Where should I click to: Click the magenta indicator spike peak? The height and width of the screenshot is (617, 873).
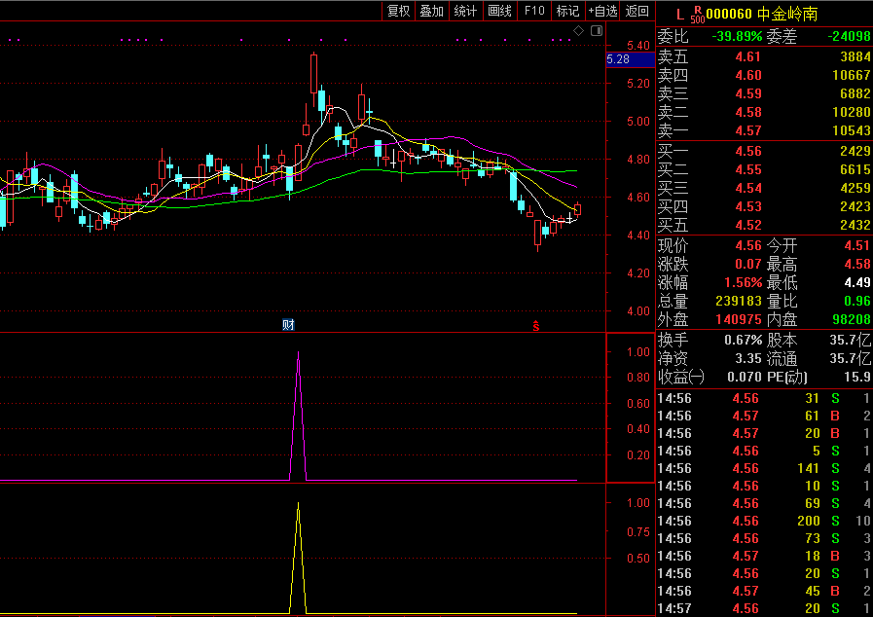[299, 352]
